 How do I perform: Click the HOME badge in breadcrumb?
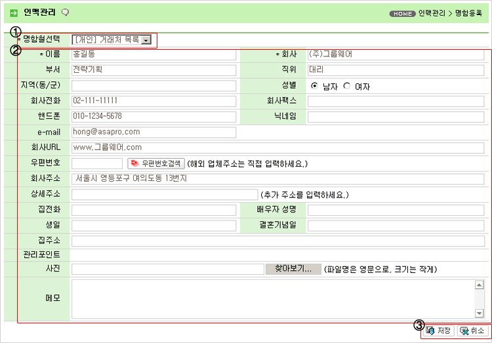pyautogui.click(x=402, y=13)
